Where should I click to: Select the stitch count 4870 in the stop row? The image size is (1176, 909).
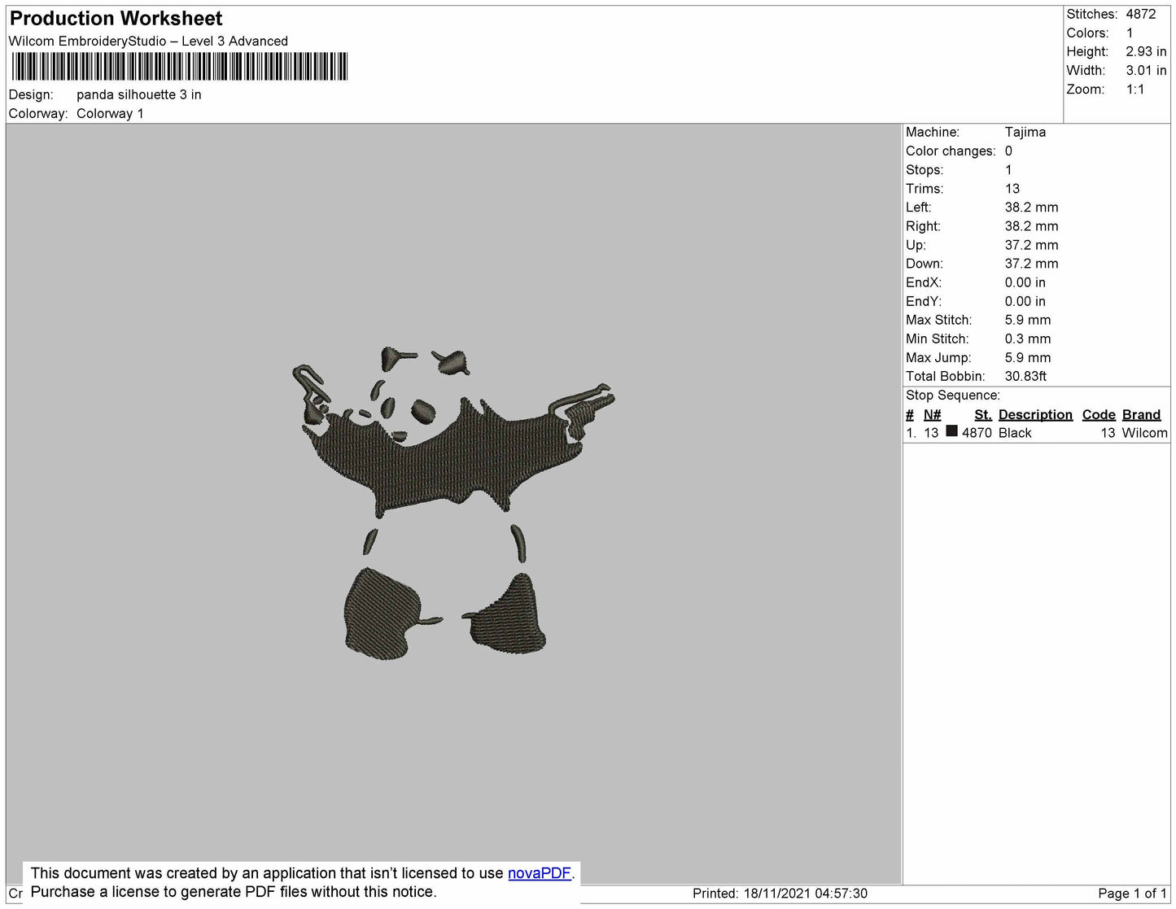coord(977,433)
